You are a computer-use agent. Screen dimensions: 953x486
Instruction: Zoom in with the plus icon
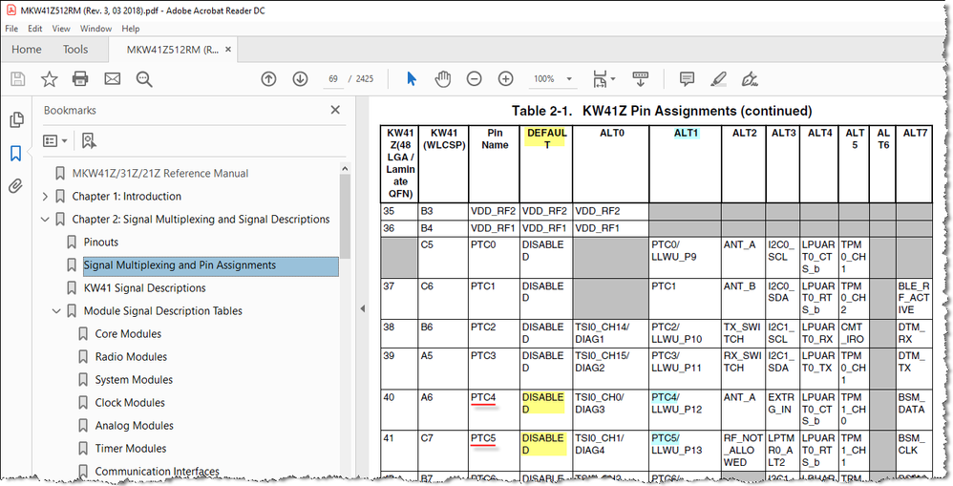pyautogui.click(x=506, y=78)
